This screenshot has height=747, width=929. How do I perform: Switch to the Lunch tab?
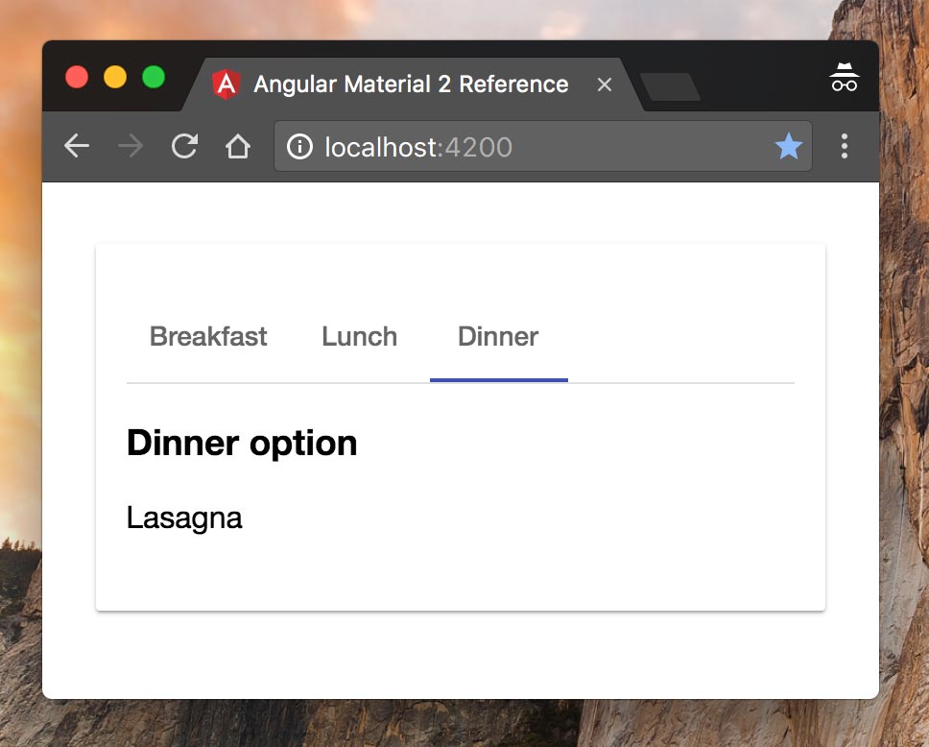(x=360, y=337)
